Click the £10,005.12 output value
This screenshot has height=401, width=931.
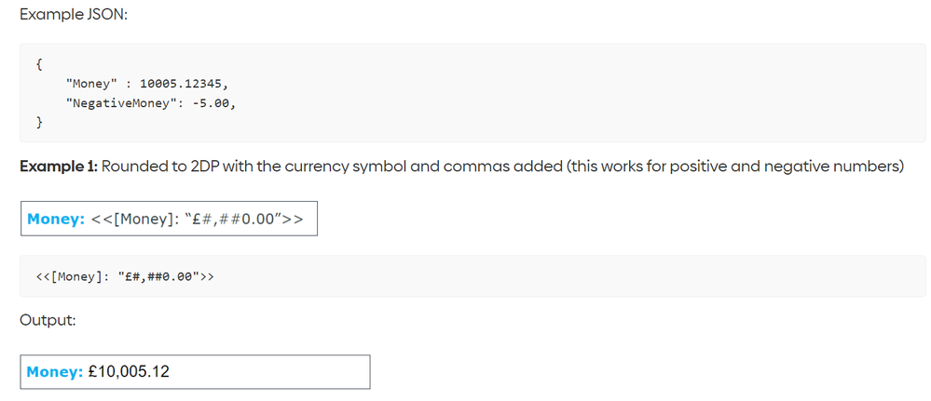pyautogui.click(x=129, y=372)
